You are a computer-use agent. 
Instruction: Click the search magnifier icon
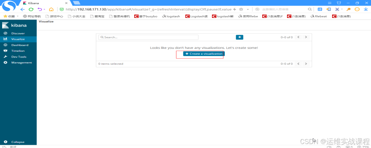pyautogui.click(x=310, y=9)
